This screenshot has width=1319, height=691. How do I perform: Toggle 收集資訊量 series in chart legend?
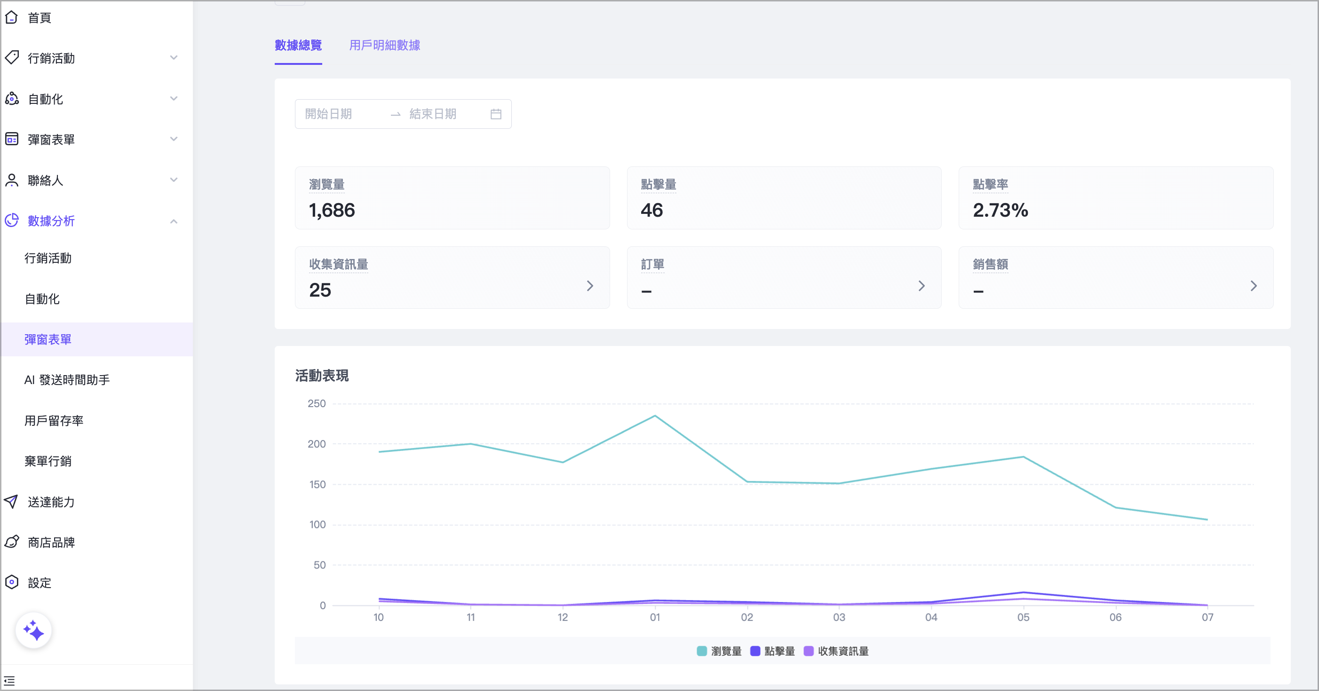[835, 651]
